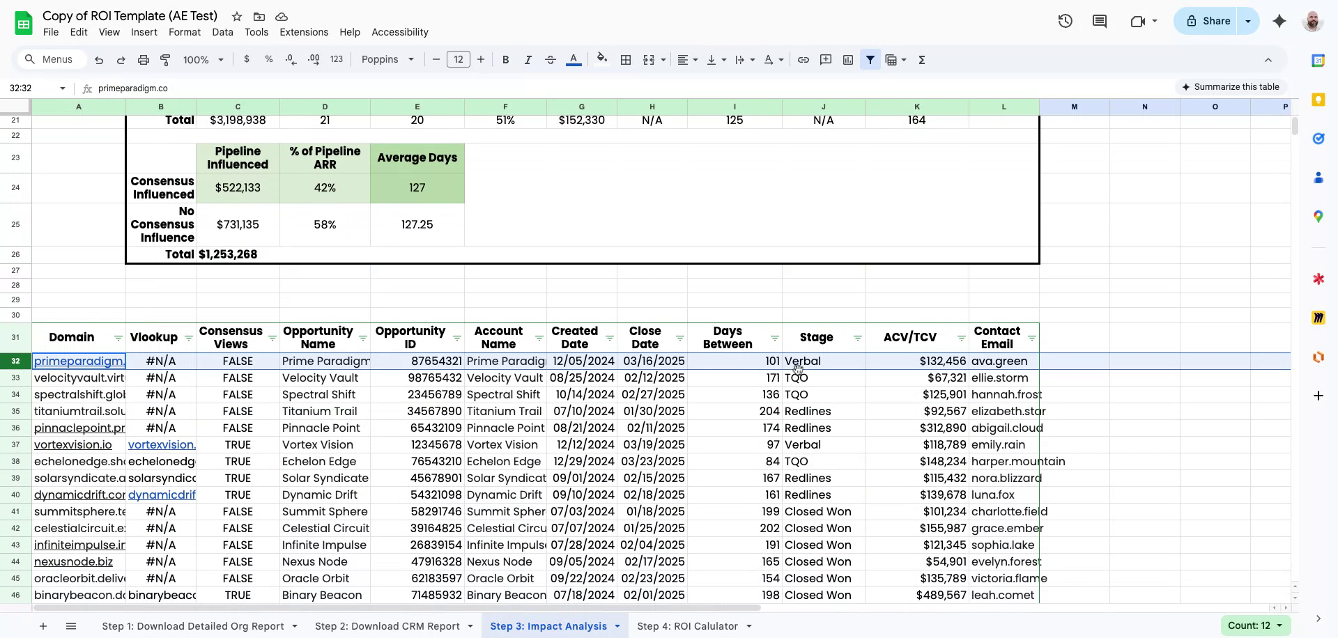Open the Stage column filter
The image size is (1338, 638).
point(857,338)
